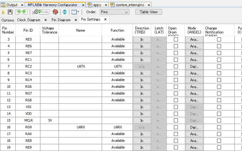
Task: Open the Order combo box showing Pins
Action: (114, 12)
